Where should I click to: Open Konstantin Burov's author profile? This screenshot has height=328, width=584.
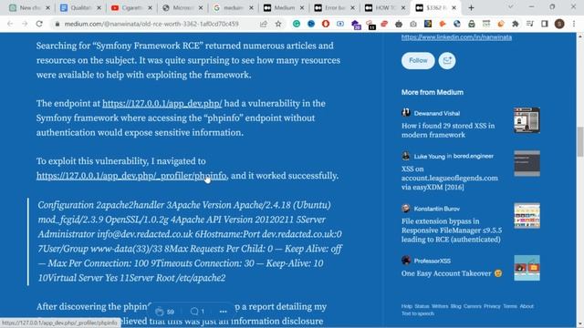[x=436, y=209]
